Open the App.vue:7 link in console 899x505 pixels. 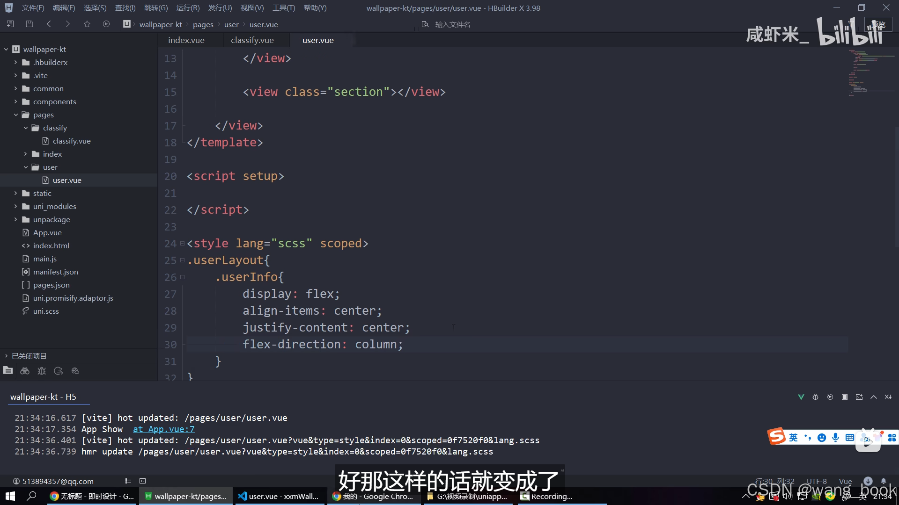click(164, 429)
